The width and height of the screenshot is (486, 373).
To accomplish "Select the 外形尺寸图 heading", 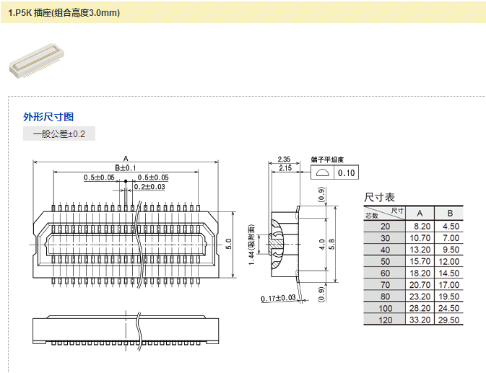I will 48,117.
